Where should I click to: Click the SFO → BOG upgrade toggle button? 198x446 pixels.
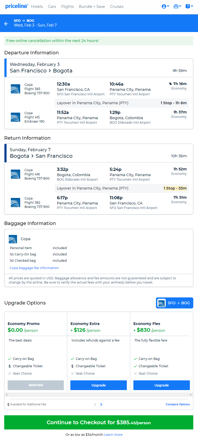tap(175, 303)
